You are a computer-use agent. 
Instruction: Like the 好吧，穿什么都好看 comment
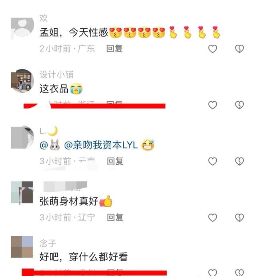(x=213, y=272)
